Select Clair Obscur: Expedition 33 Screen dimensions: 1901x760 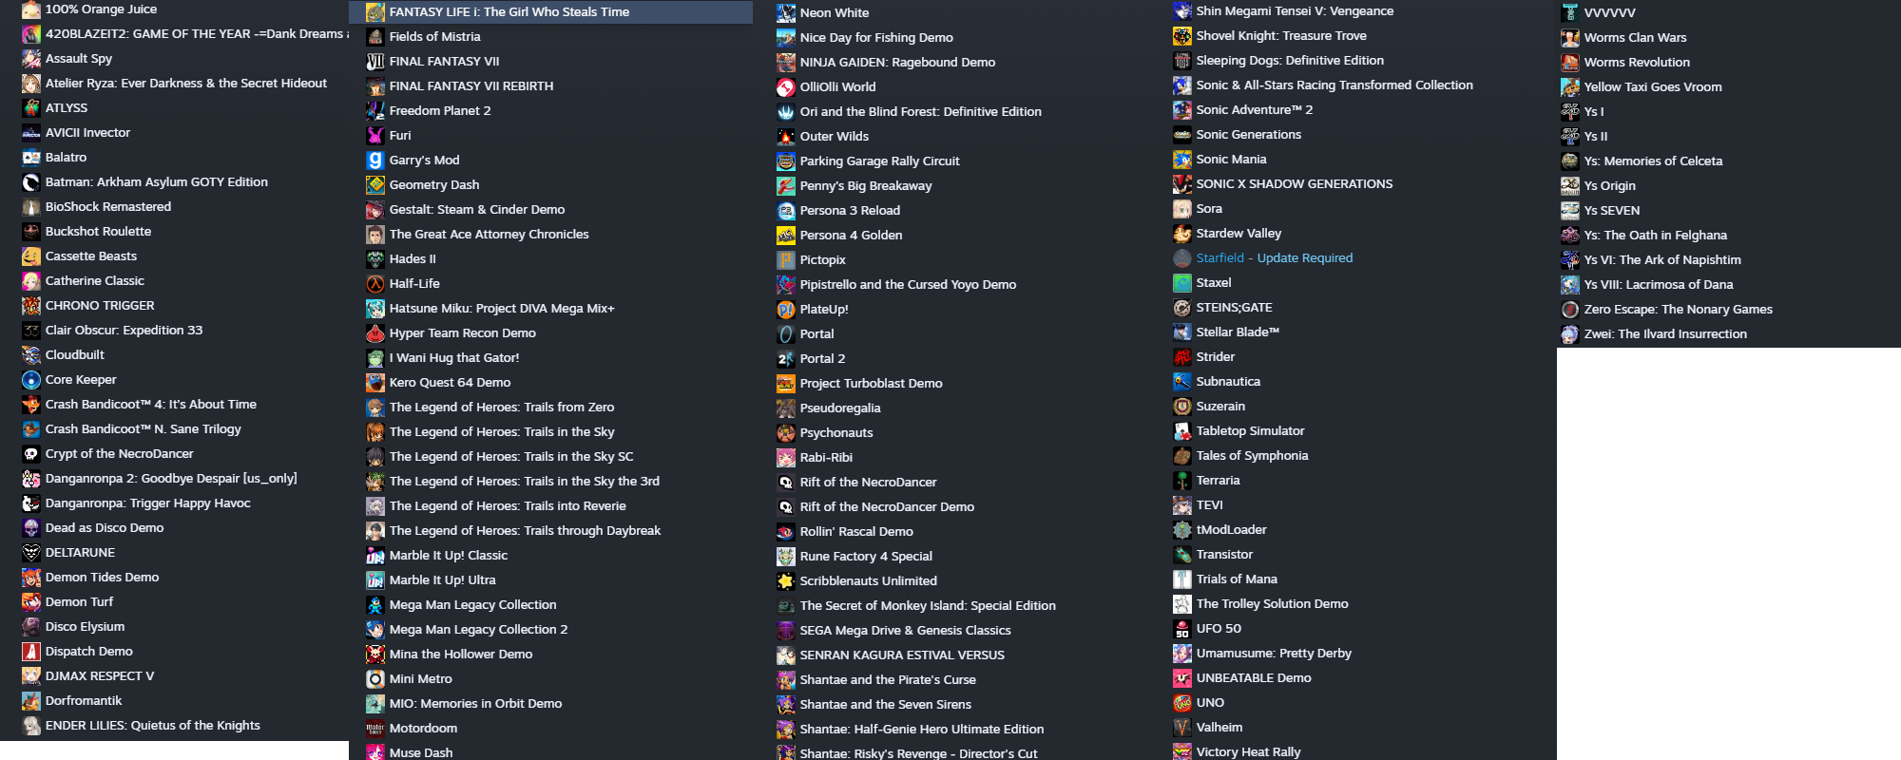pos(124,331)
